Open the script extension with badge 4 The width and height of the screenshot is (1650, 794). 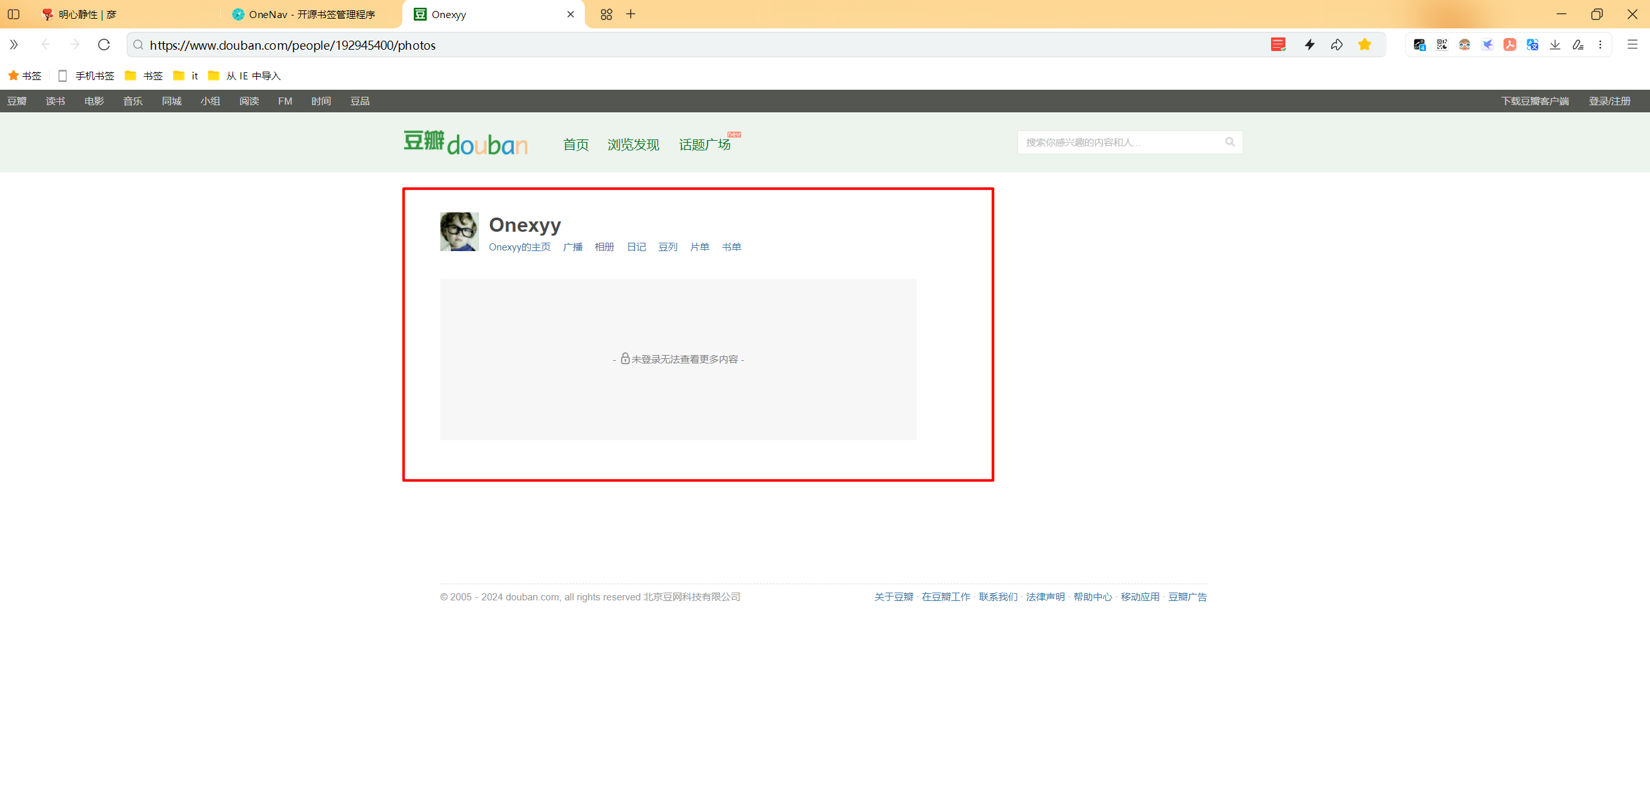[1420, 45]
